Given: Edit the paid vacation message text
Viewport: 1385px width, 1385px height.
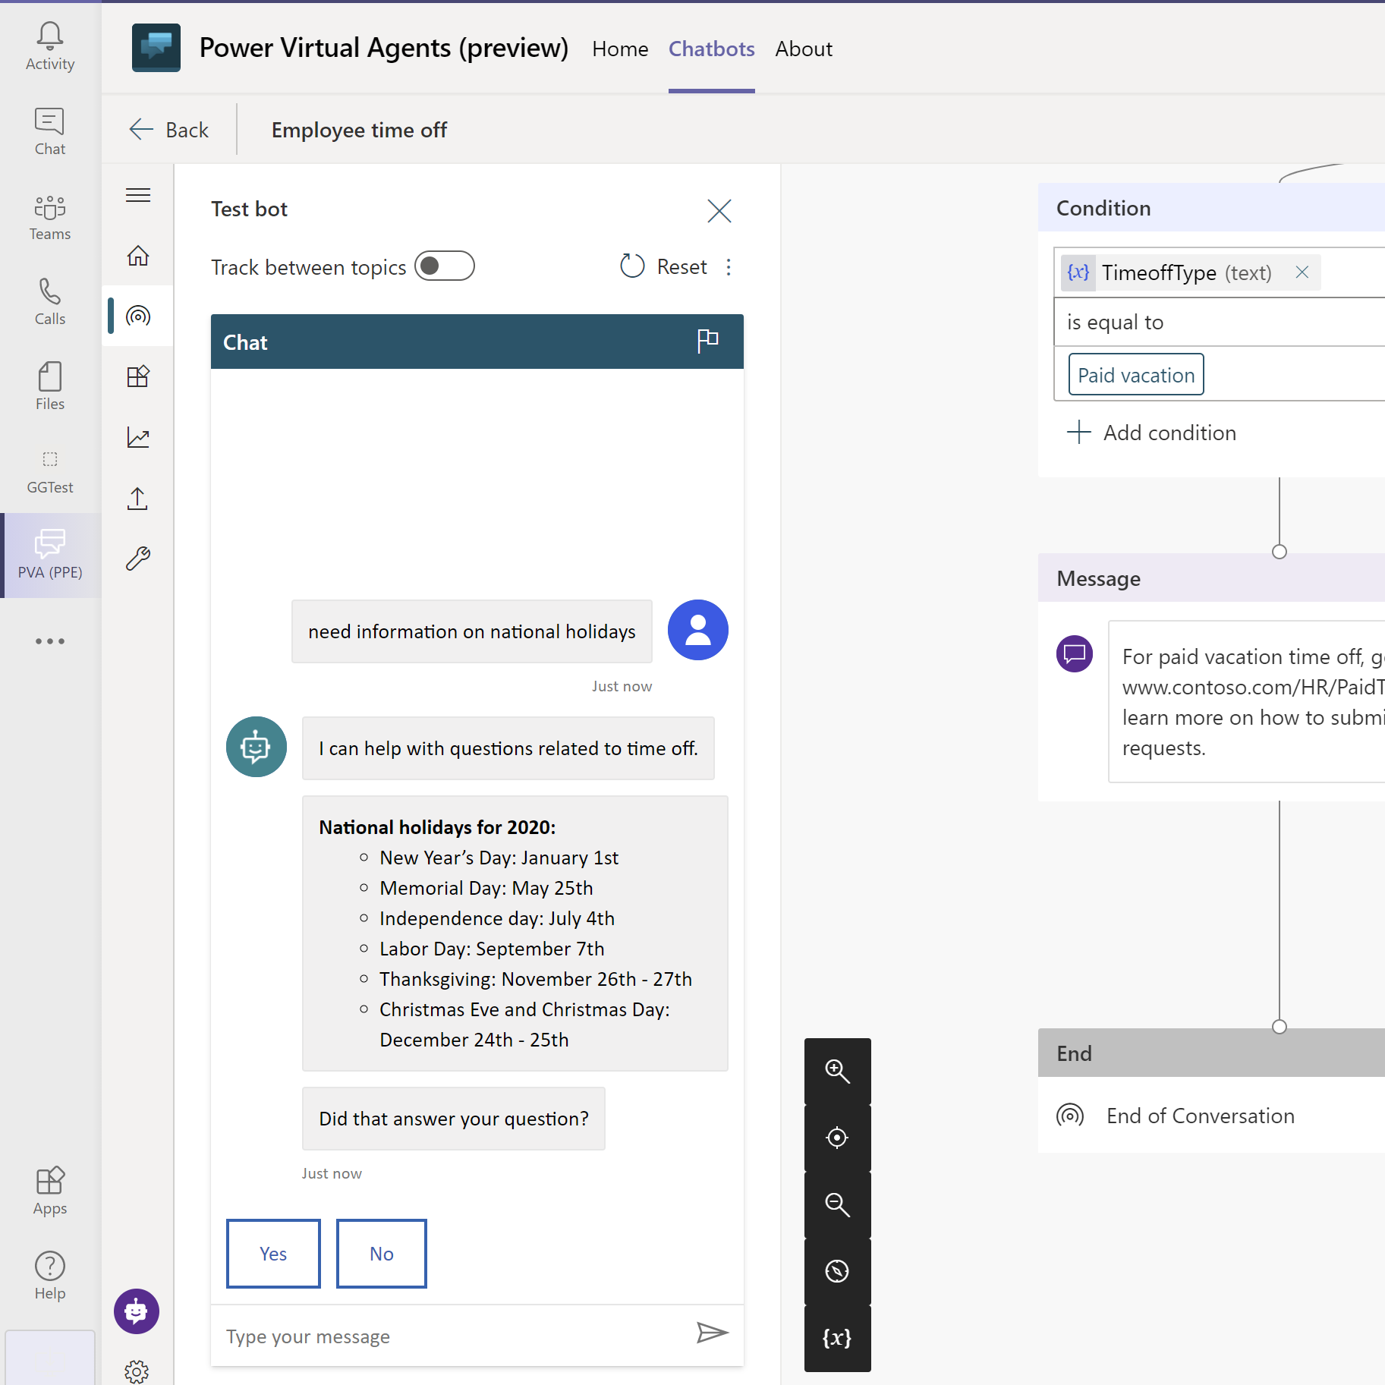Looking at the screenshot, I should point(1247,701).
